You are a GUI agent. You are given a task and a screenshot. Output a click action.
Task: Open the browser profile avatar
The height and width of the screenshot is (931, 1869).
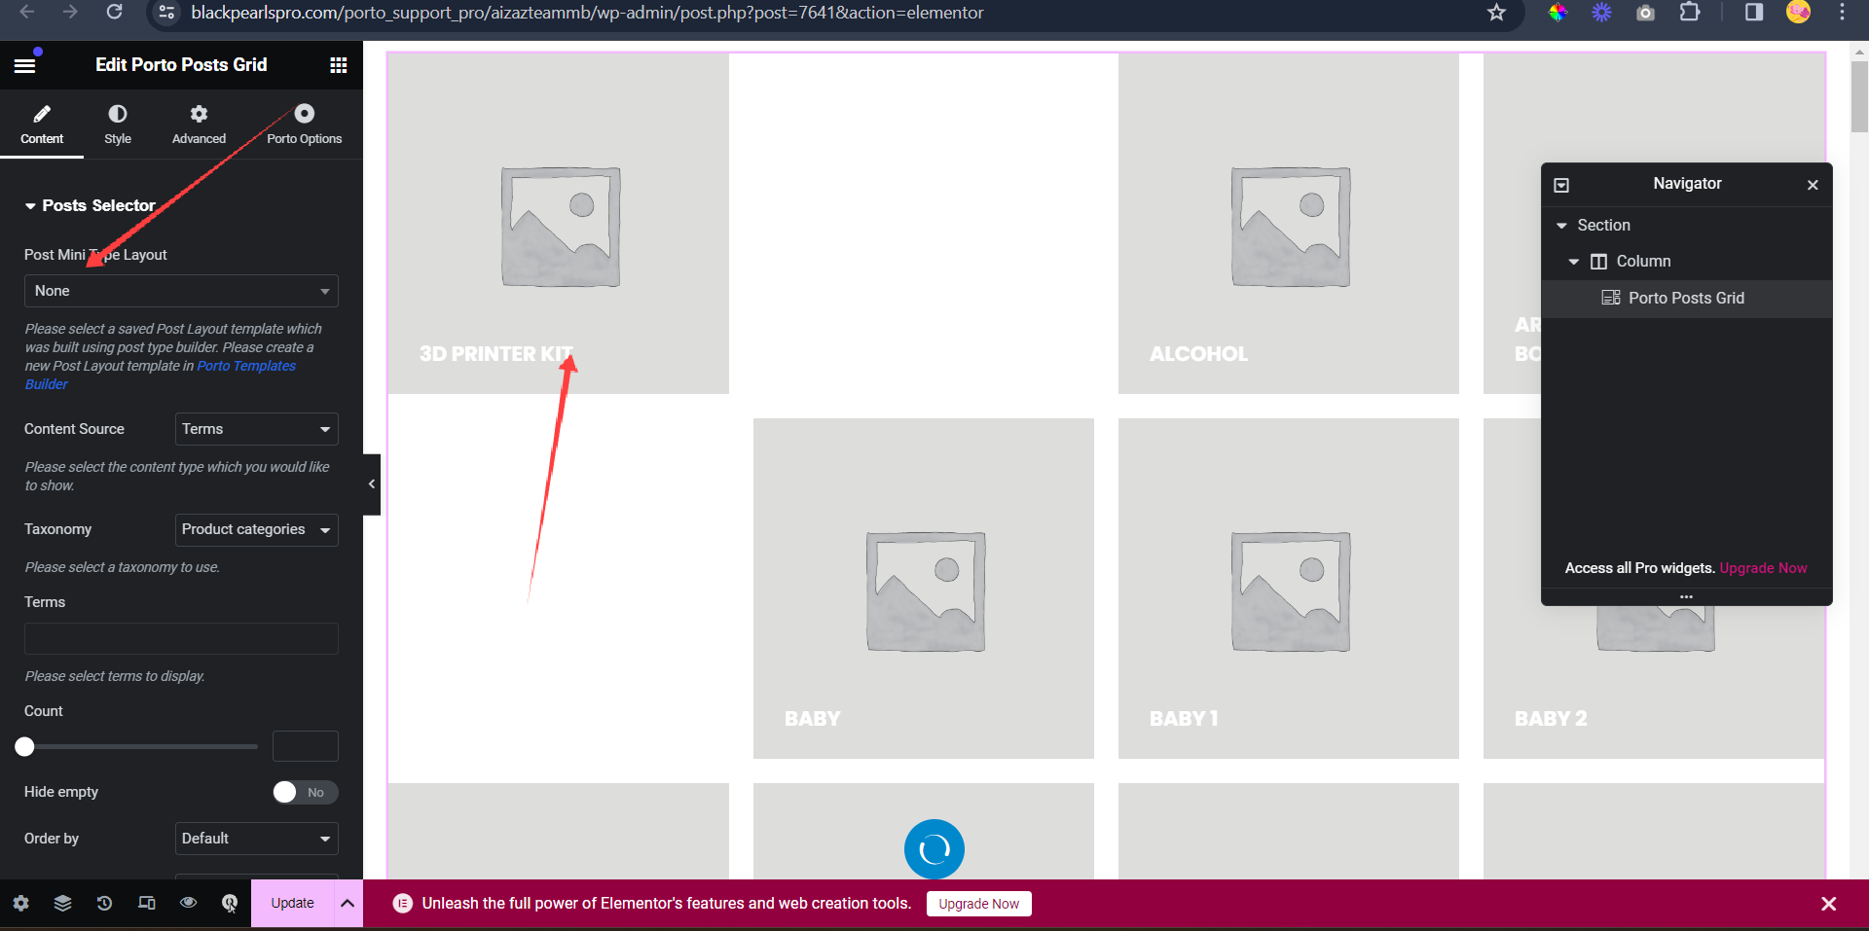pos(1798,12)
